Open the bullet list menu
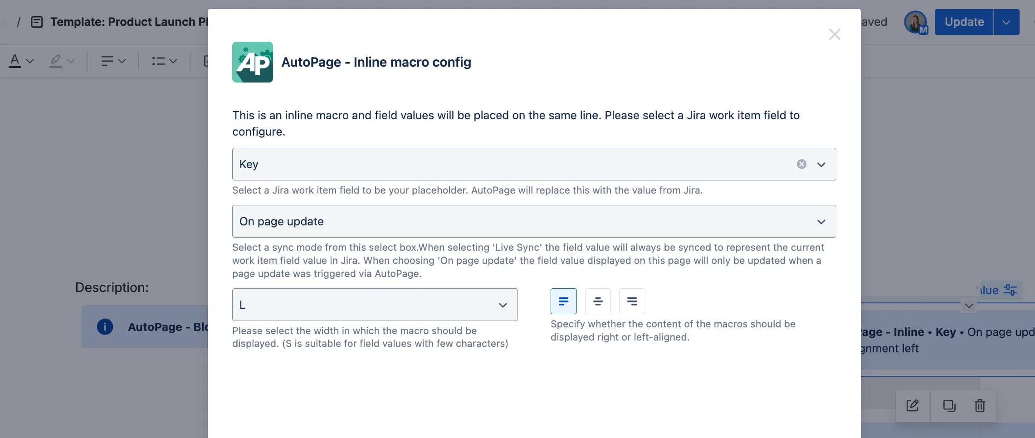The width and height of the screenshot is (1035, 438). 164,61
